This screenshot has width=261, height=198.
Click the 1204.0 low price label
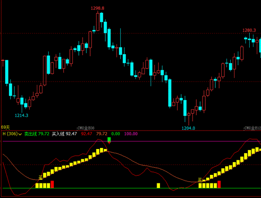188,128
